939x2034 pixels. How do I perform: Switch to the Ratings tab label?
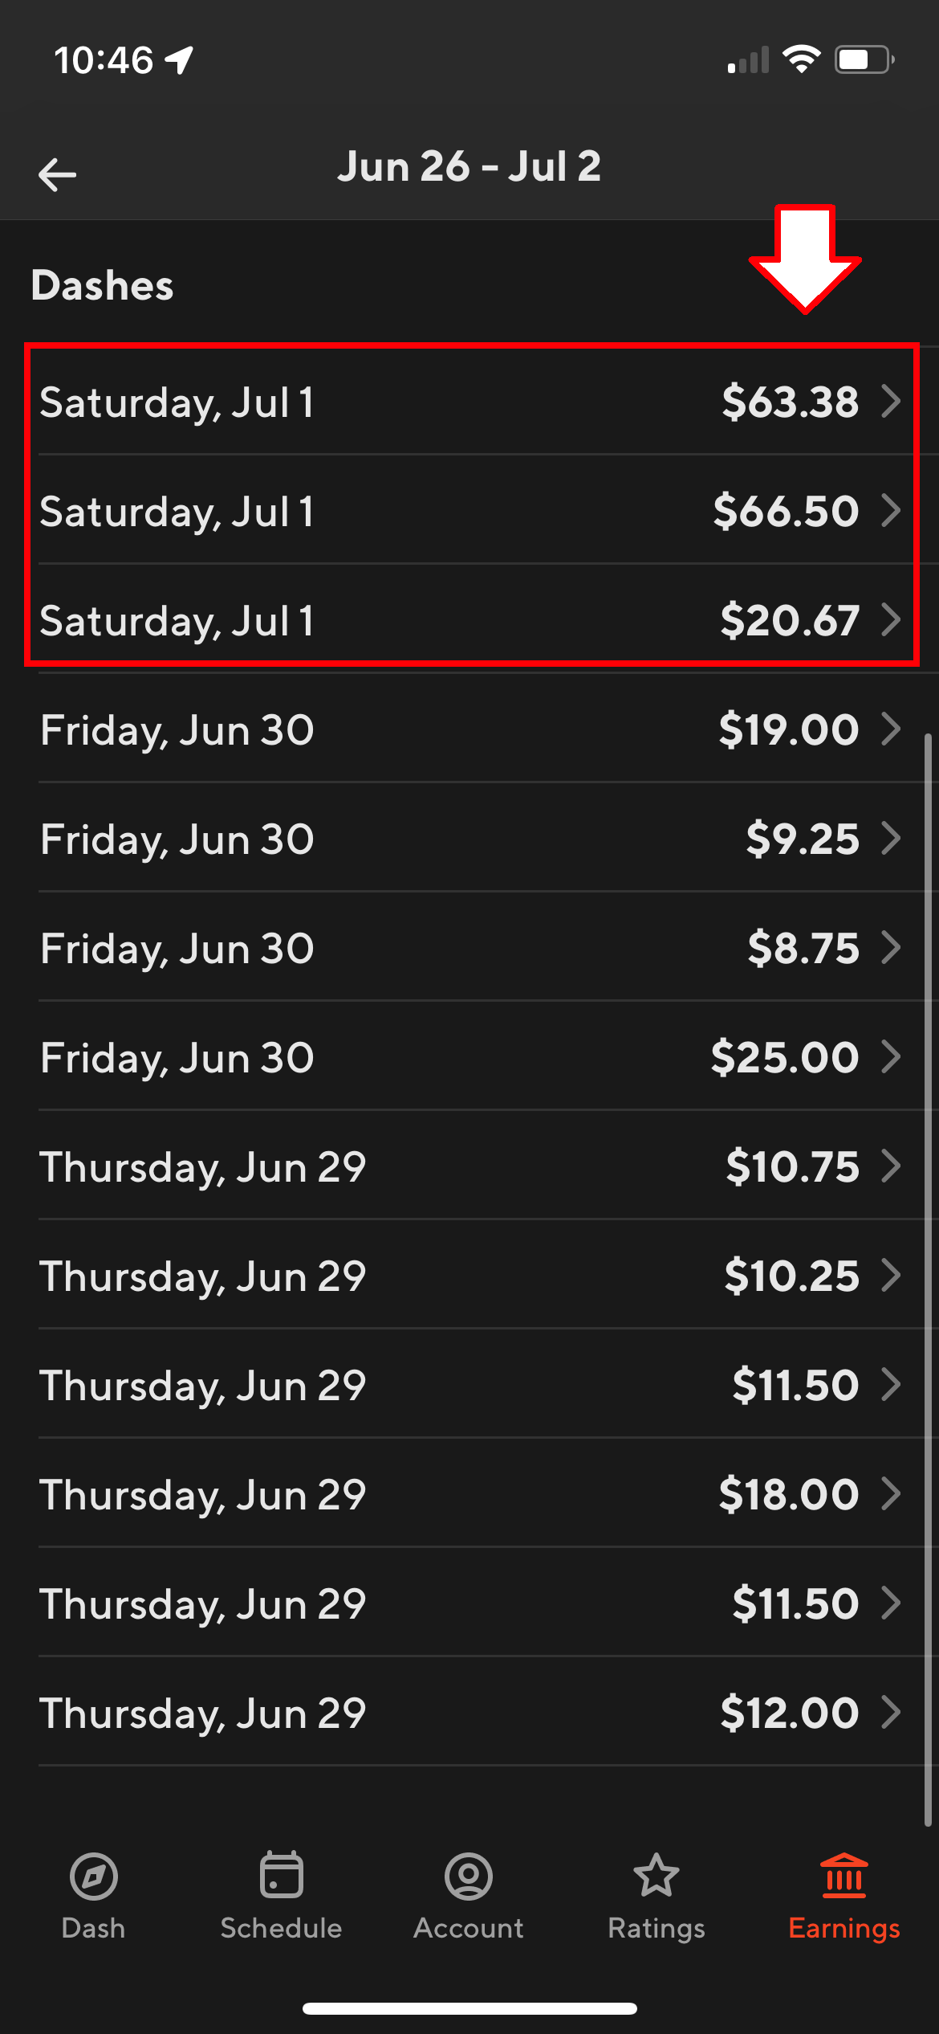(x=656, y=1928)
